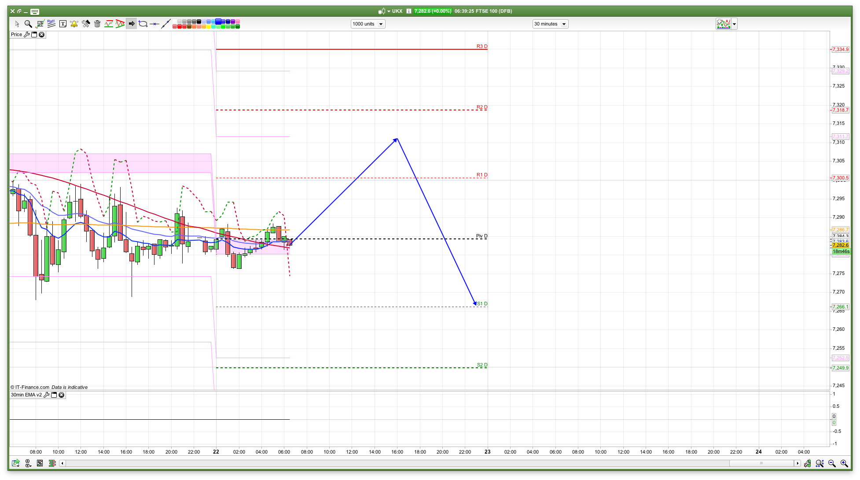Select the text annotation tool
Viewport: 860px width, 480px height.
click(x=62, y=24)
